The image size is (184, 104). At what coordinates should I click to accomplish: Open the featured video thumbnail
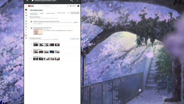[x=38, y=32]
